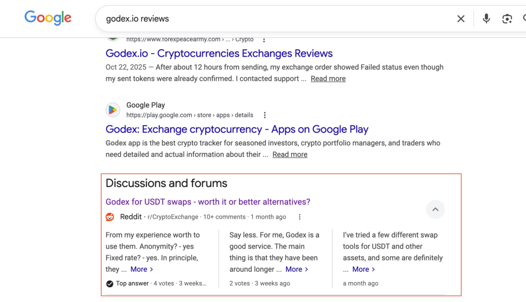This screenshot has height=302, width=526.
Task: Open Godex for USDT swaps discussion link
Action: point(208,202)
